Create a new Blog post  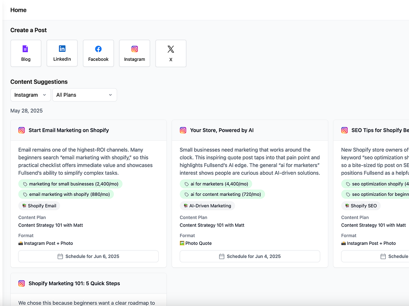pyautogui.click(x=26, y=53)
